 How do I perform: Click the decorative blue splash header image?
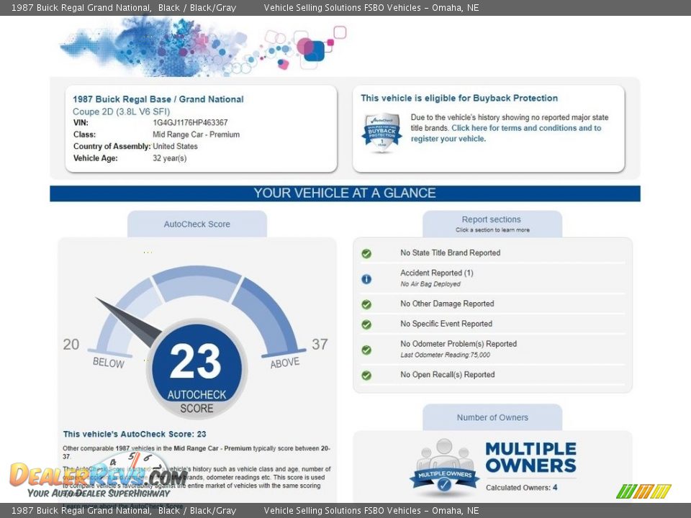pyautogui.click(x=203, y=47)
